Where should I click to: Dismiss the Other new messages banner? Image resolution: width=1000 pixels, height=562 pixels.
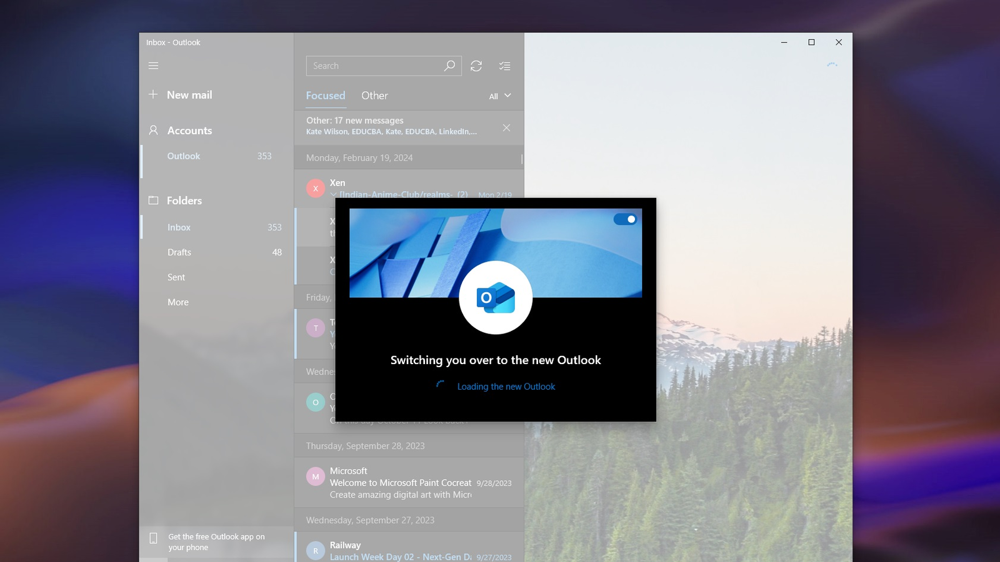pyautogui.click(x=506, y=127)
